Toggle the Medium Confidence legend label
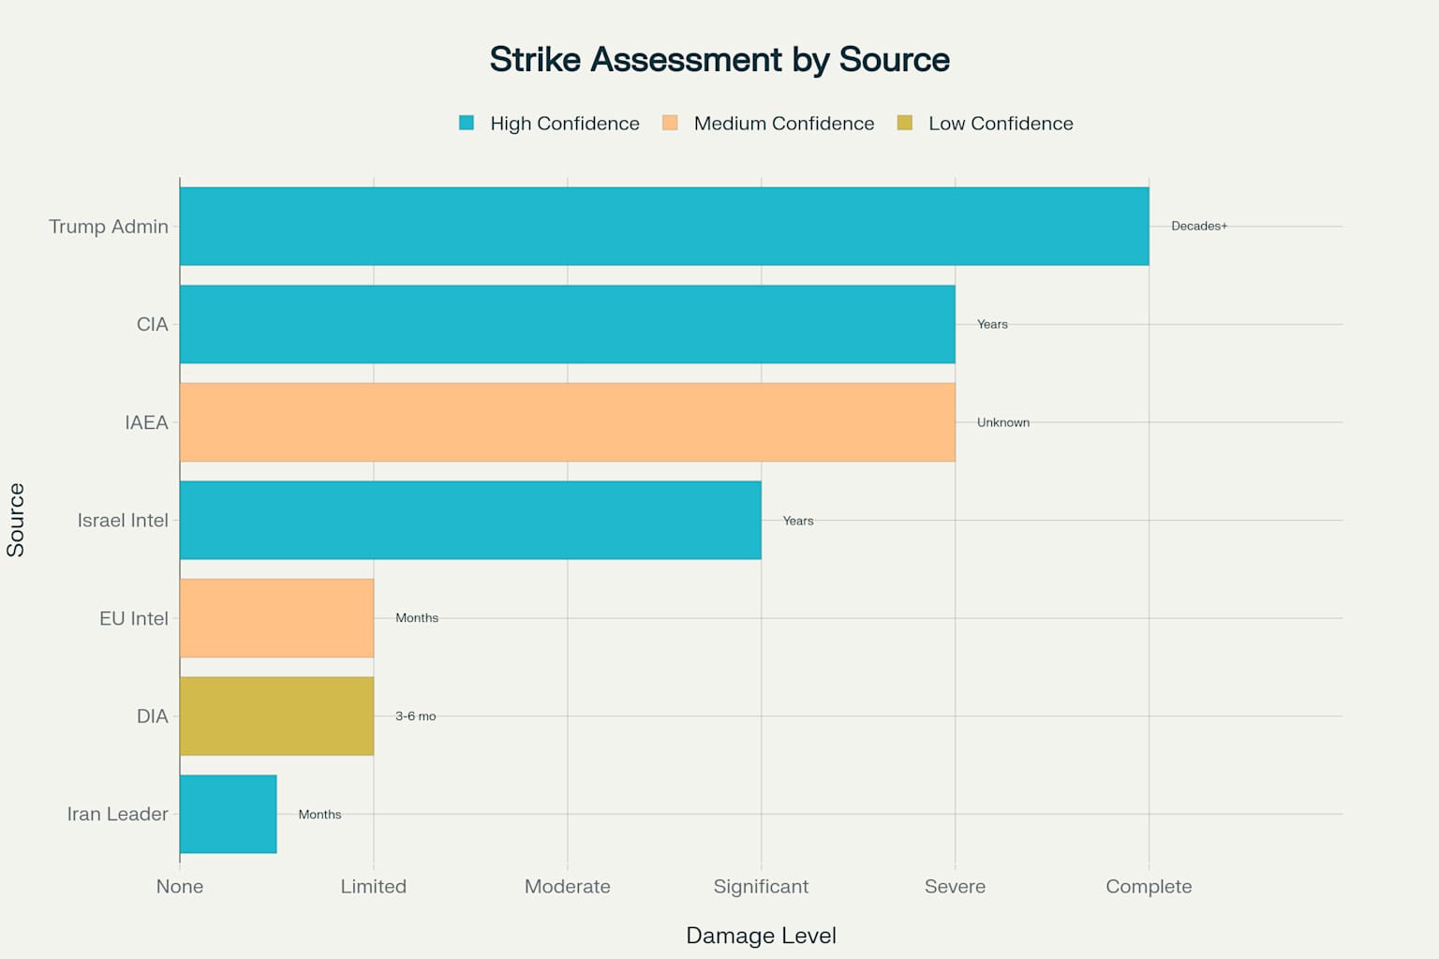The width and height of the screenshot is (1439, 959). (x=784, y=124)
